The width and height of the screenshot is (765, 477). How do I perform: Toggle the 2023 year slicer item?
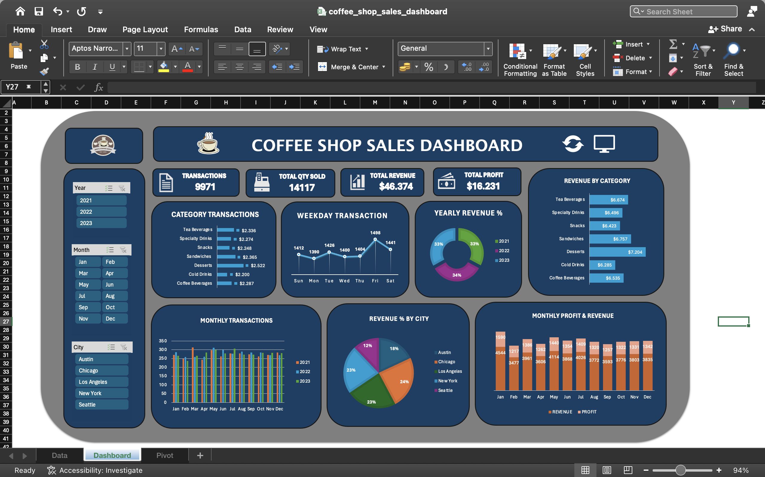pos(101,223)
